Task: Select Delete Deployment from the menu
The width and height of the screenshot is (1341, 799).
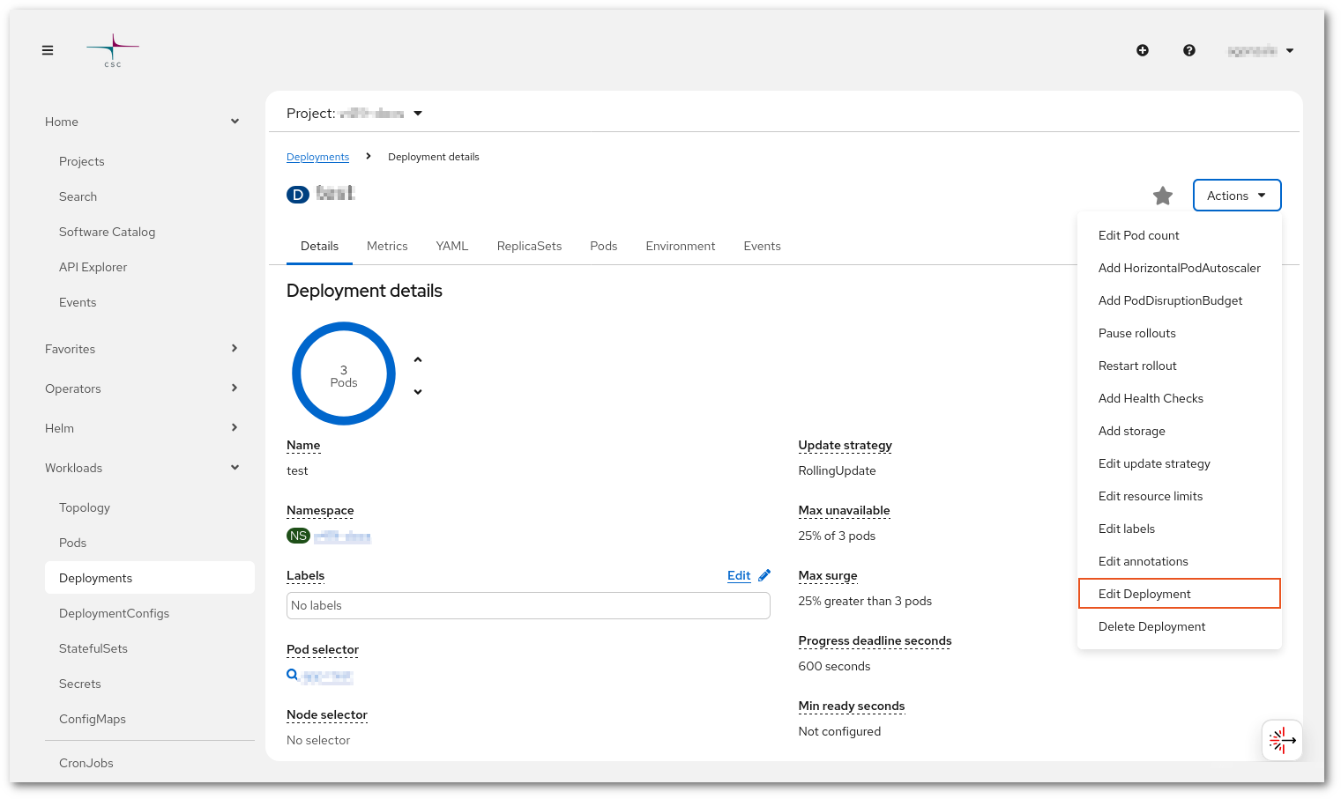Action: (1151, 626)
